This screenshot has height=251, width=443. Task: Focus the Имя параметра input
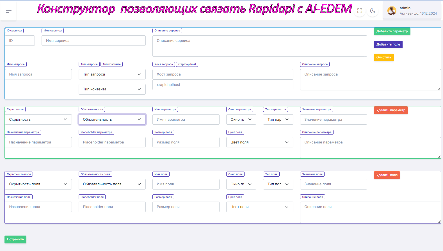pos(186,120)
